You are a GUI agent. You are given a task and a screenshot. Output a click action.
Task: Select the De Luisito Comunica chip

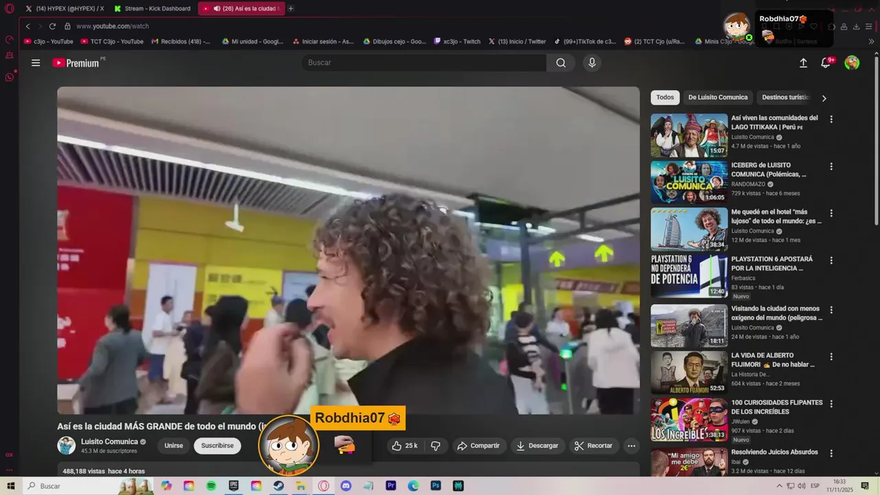pos(718,98)
